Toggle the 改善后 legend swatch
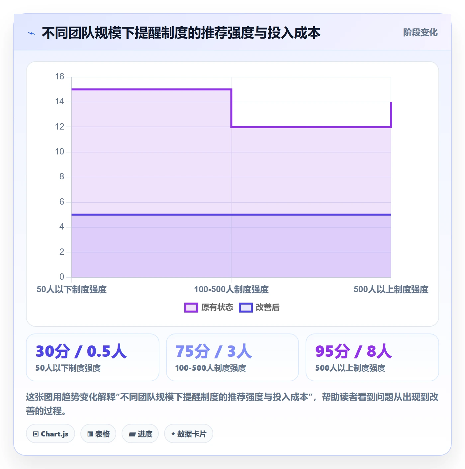The image size is (465, 469). coord(245,308)
